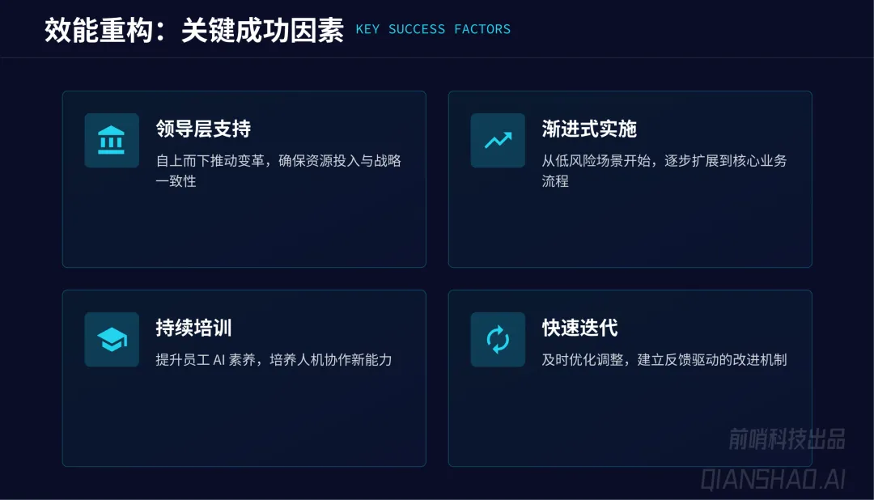Select the 领导层支持 card heading
The width and height of the screenshot is (874, 500).
pyautogui.click(x=203, y=129)
